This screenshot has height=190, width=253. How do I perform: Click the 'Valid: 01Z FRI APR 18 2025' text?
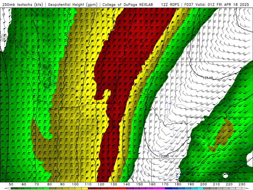coord(222,4)
